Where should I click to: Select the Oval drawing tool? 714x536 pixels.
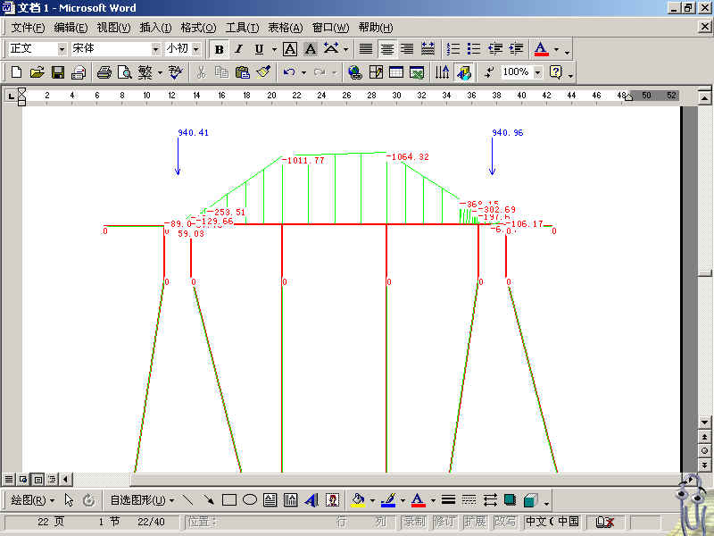tap(250, 500)
